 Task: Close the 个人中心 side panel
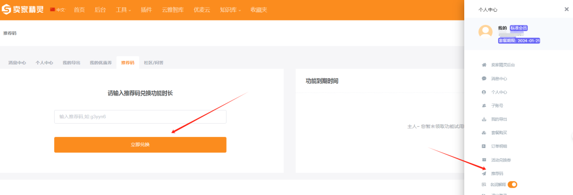point(567,10)
